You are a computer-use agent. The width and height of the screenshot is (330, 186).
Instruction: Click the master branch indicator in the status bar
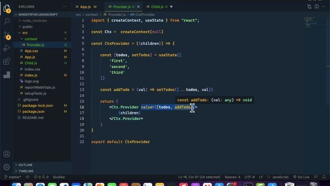coord(12,177)
